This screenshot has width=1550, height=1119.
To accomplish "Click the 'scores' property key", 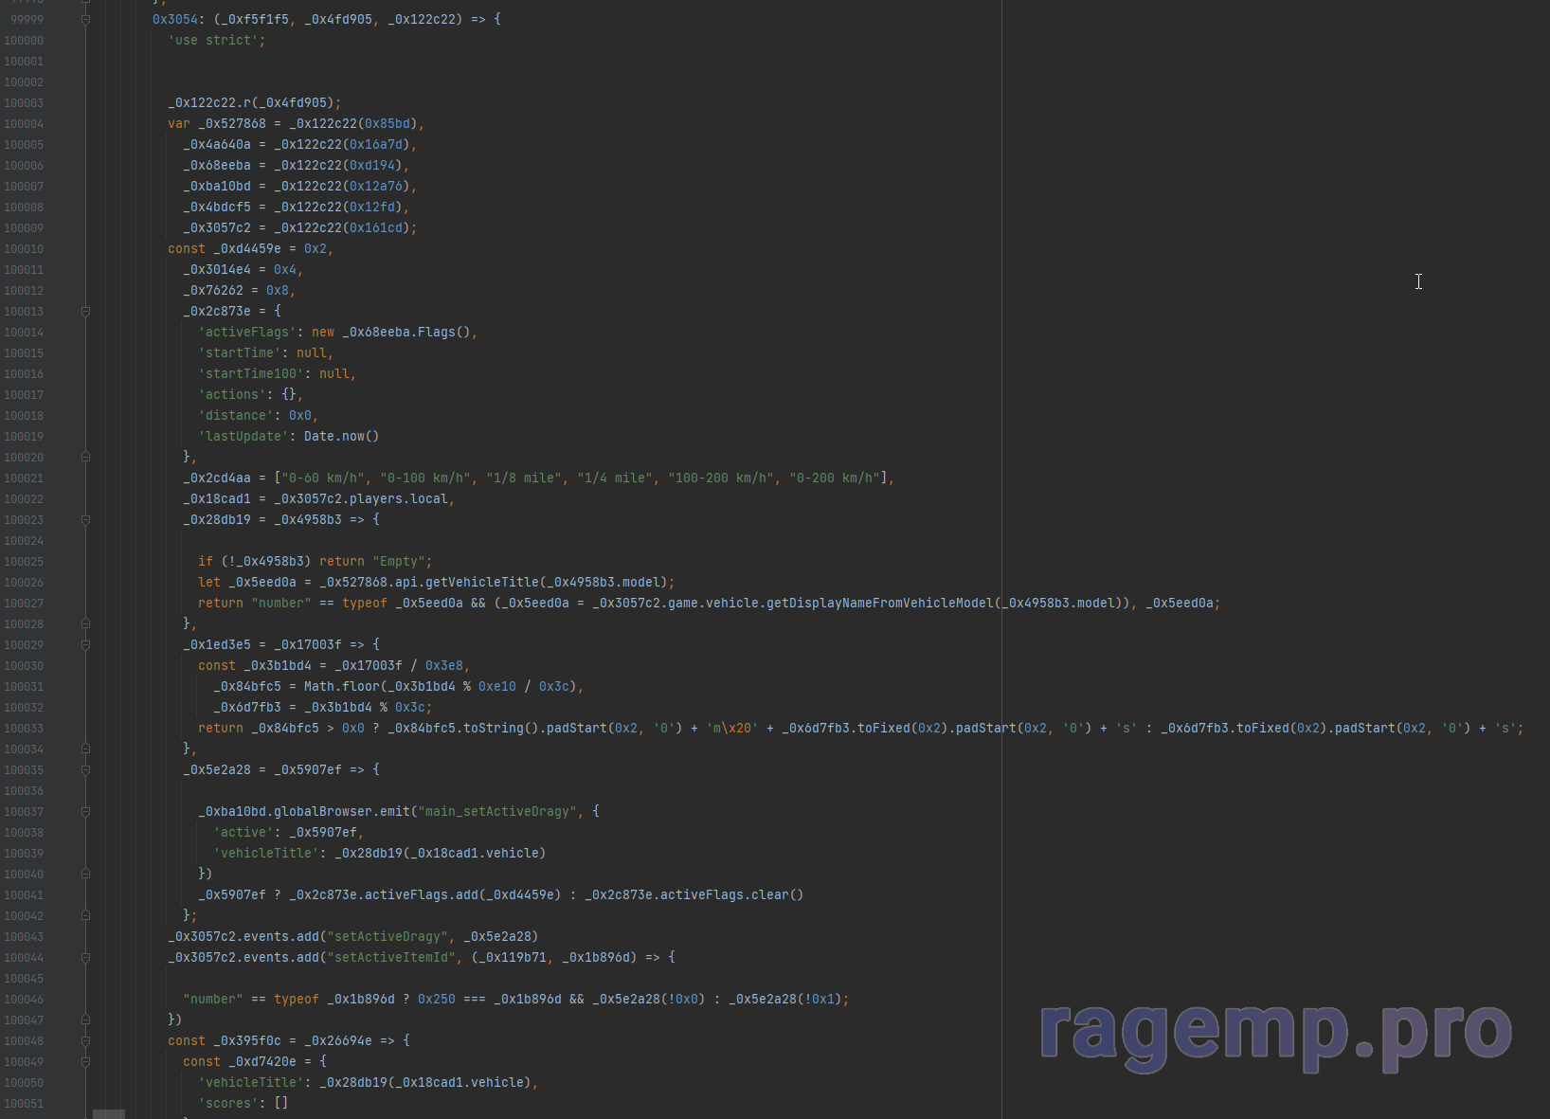I will (228, 1103).
